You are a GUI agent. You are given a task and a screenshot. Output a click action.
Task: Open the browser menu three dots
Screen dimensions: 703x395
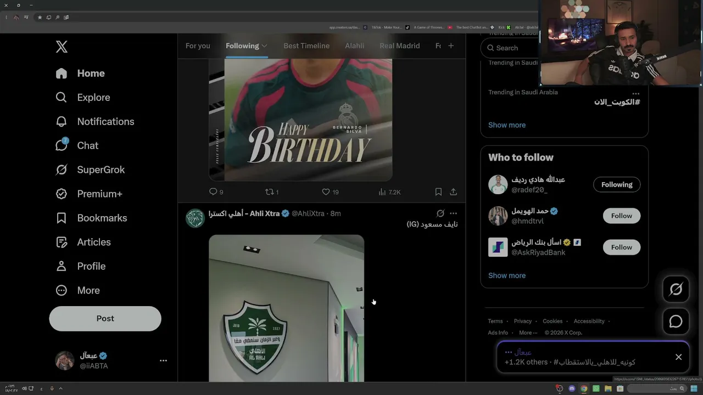tap(6, 18)
